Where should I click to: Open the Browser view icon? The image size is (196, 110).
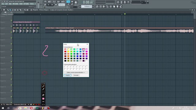(x=107, y=6)
